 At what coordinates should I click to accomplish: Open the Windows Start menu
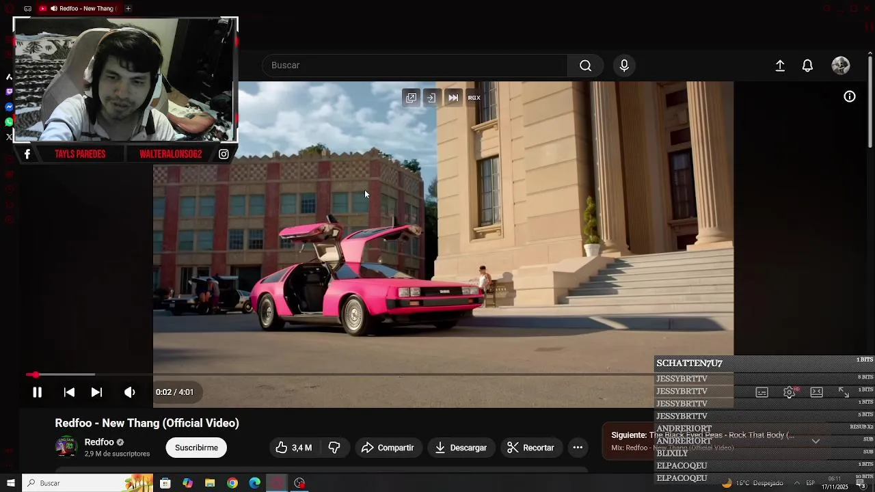pyautogui.click(x=10, y=483)
